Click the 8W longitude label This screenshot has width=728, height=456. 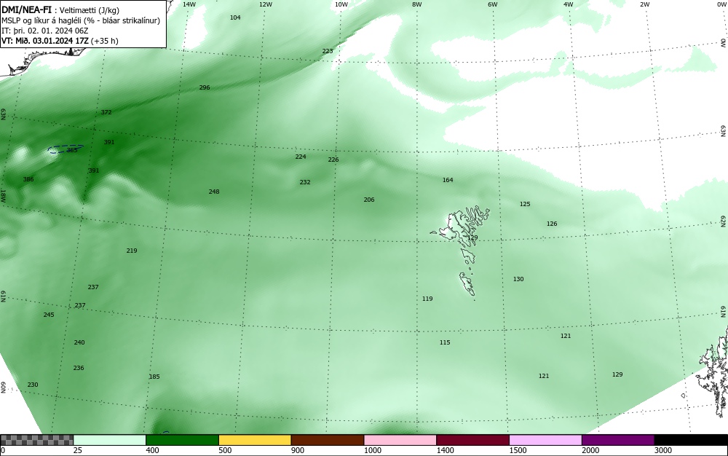tap(417, 4)
